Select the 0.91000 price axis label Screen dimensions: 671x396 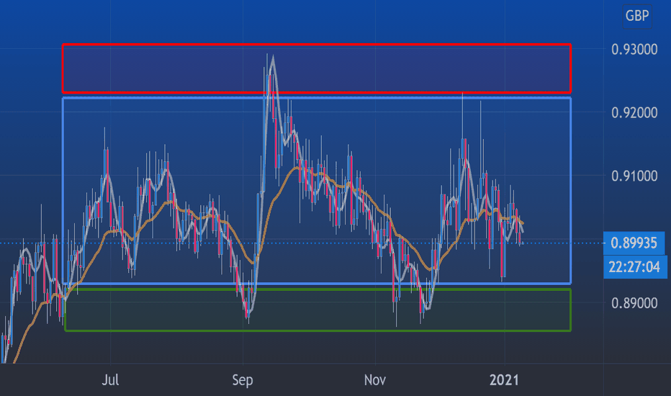tap(634, 176)
